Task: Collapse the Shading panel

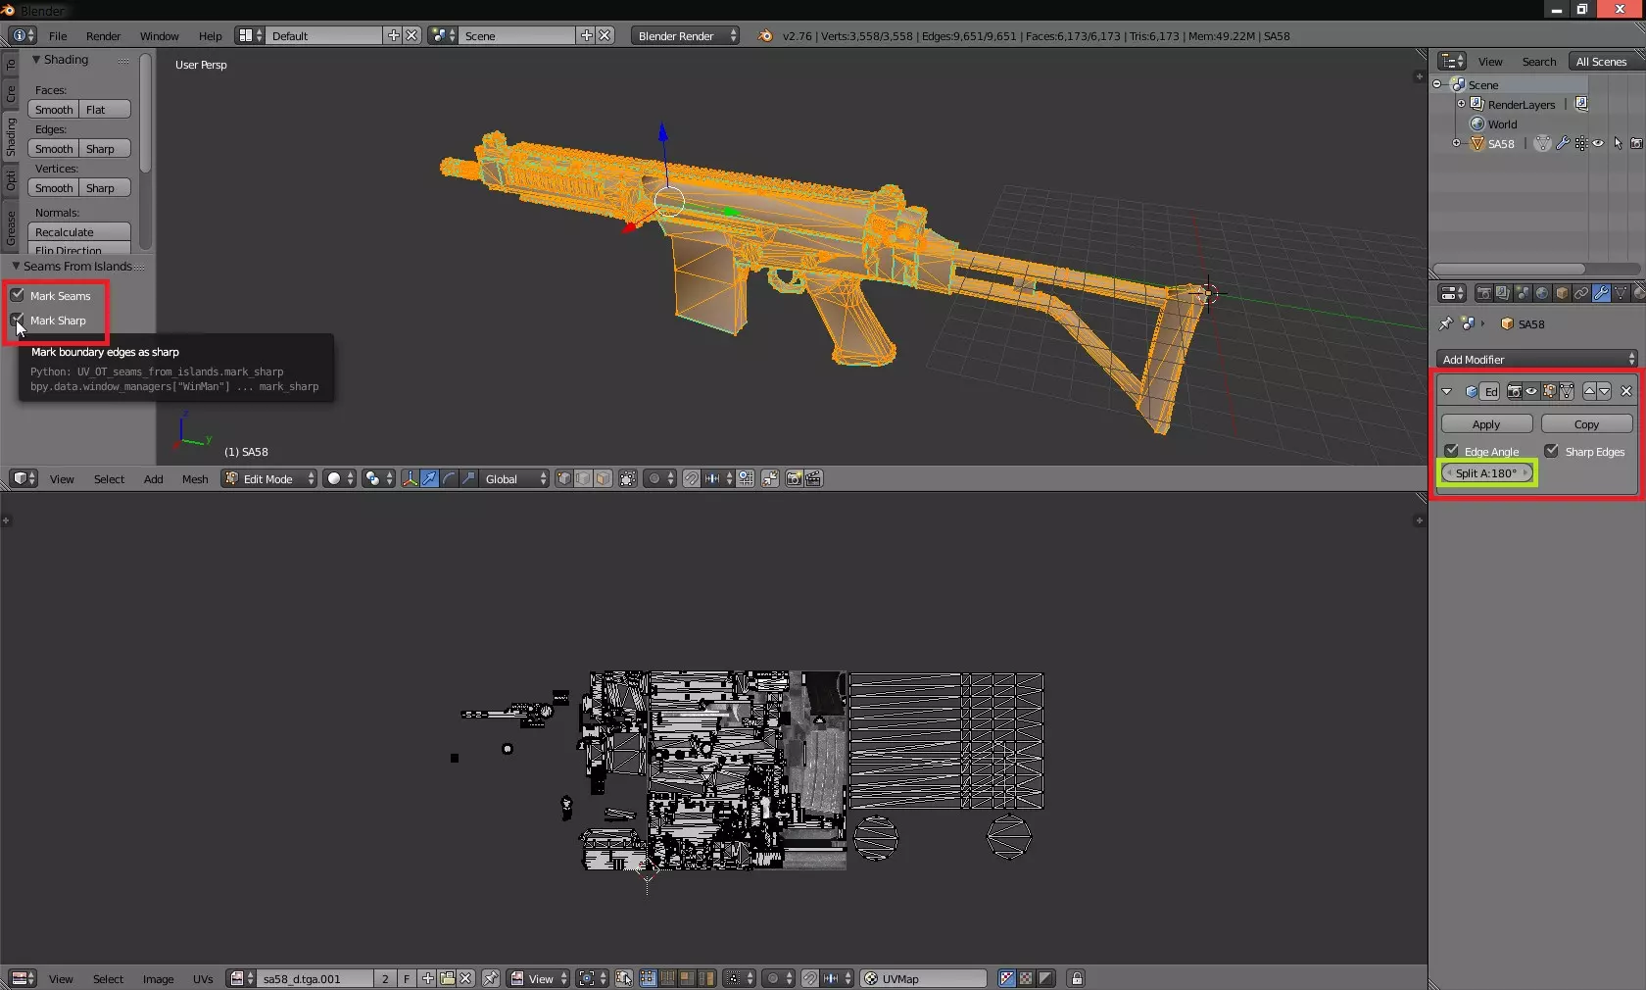Action: point(36,60)
